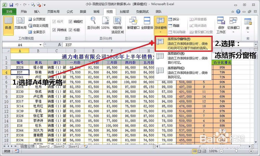Viewport: 260px width, 156px height.
Task: Open Custom Views (自定义视图)
Action: click(38, 26)
